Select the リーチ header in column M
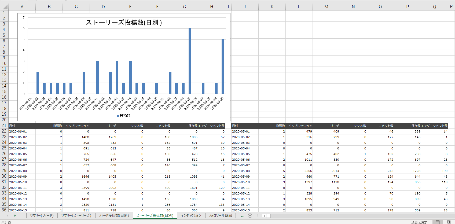455x224 pixels. tap(326, 126)
